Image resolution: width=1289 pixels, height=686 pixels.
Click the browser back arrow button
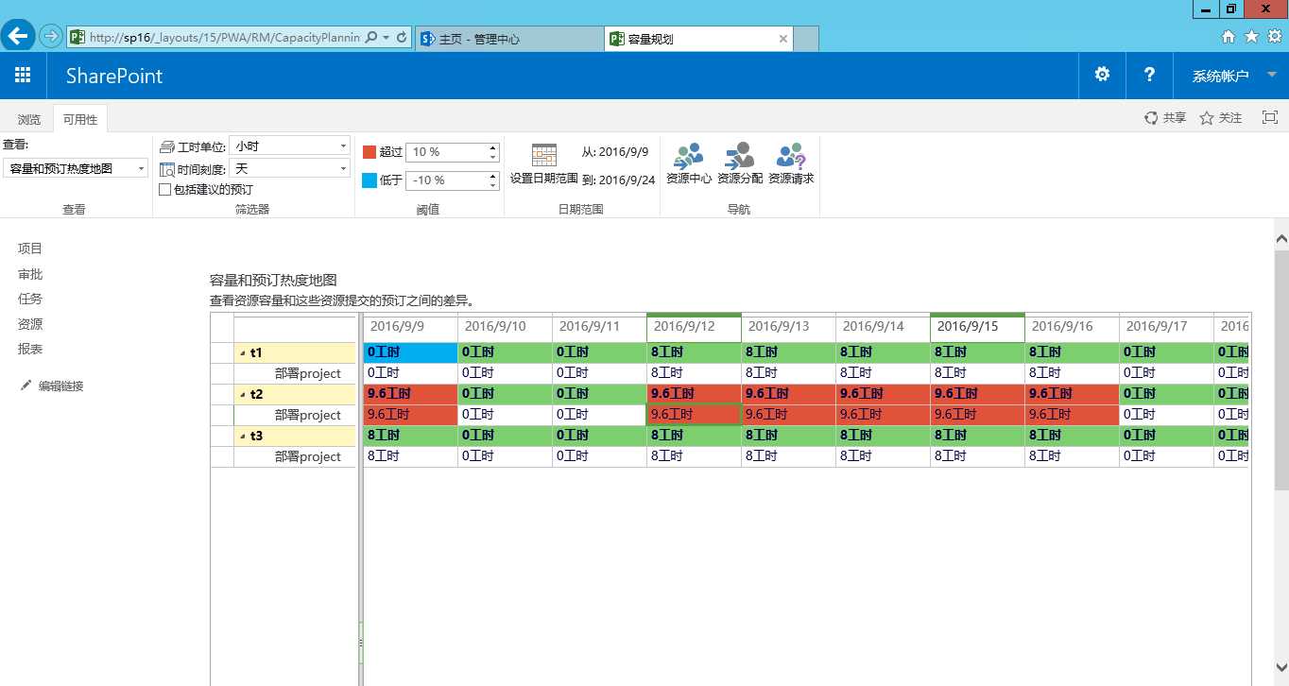tap(18, 36)
